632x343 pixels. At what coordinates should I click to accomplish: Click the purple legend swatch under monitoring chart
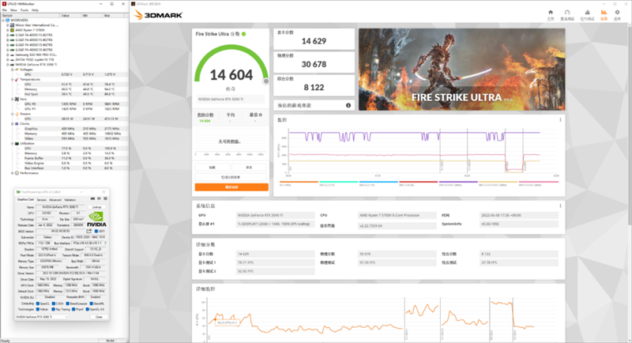coord(458,182)
